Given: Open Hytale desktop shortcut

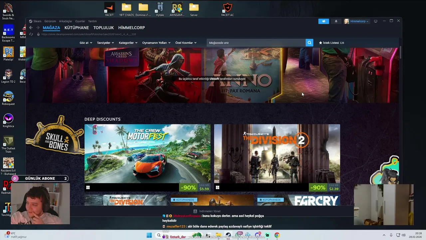Looking at the screenshot, I should (x=160, y=9).
